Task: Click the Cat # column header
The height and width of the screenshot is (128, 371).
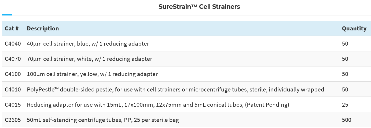Action: click(x=12, y=29)
